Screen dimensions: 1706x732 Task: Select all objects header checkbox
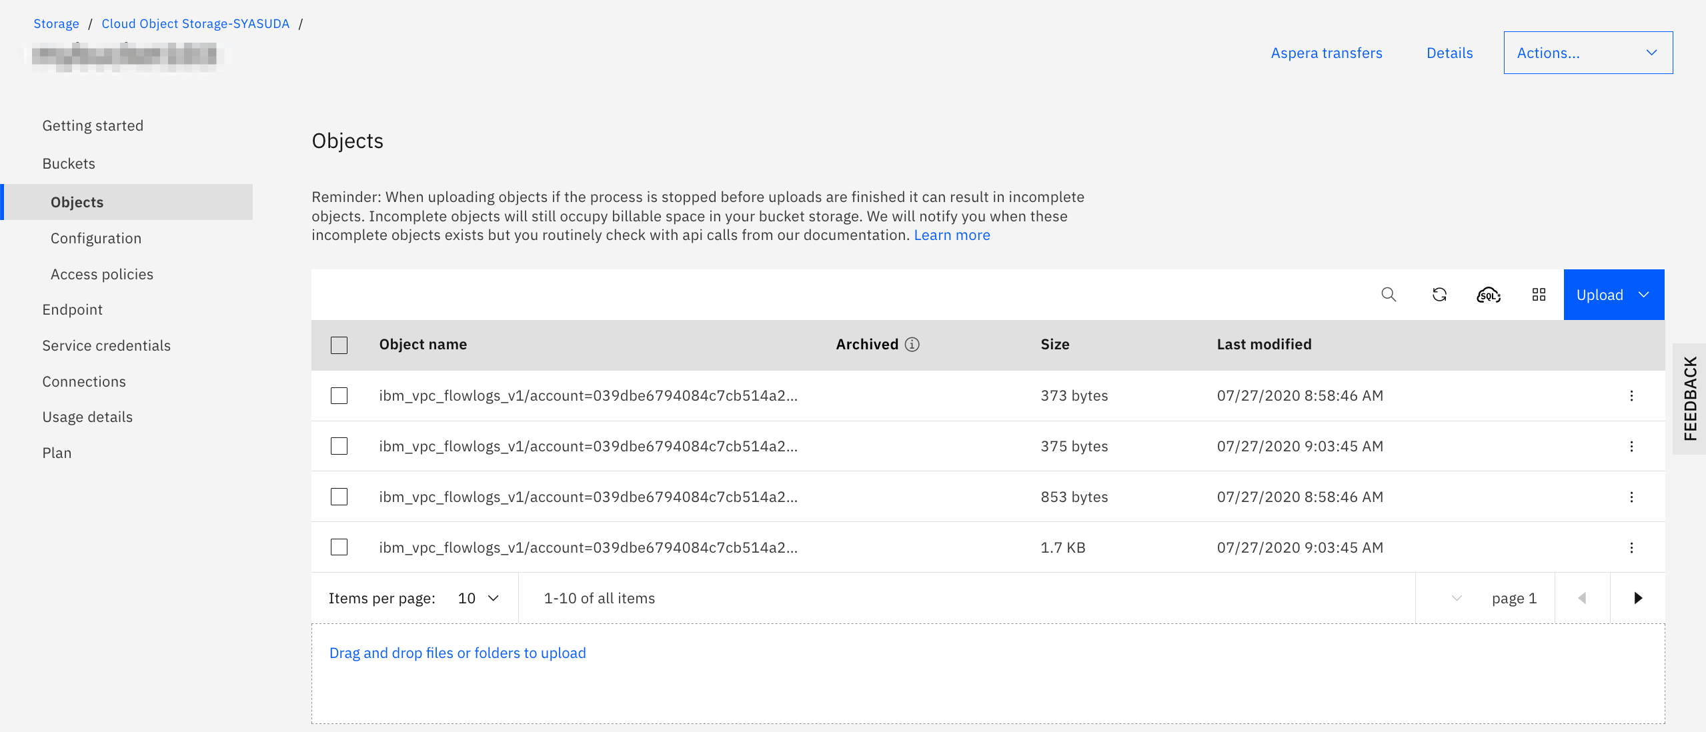(339, 345)
